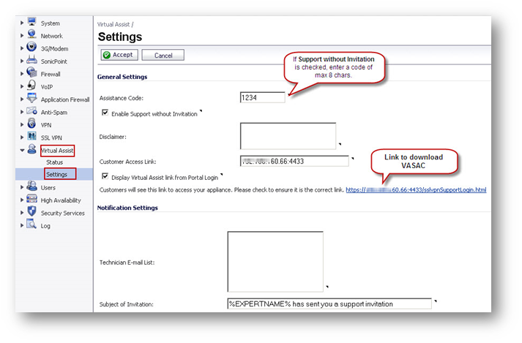Screen dimensions: 522x343
Task: Collapse the Virtual Assist section arrow
Action: [23, 150]
